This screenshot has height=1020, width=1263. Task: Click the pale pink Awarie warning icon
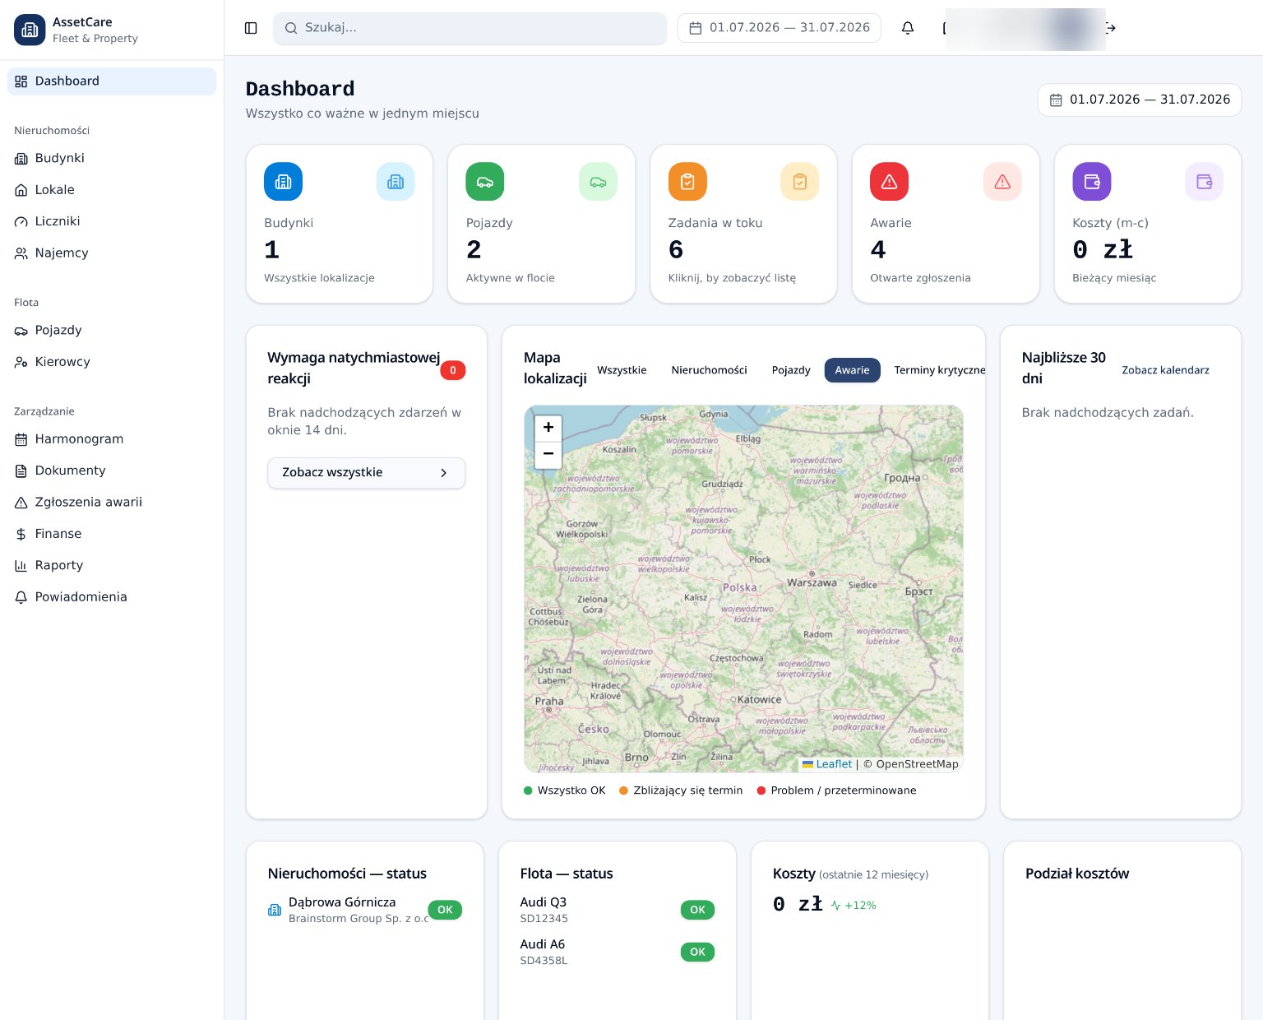[1002, 181]
